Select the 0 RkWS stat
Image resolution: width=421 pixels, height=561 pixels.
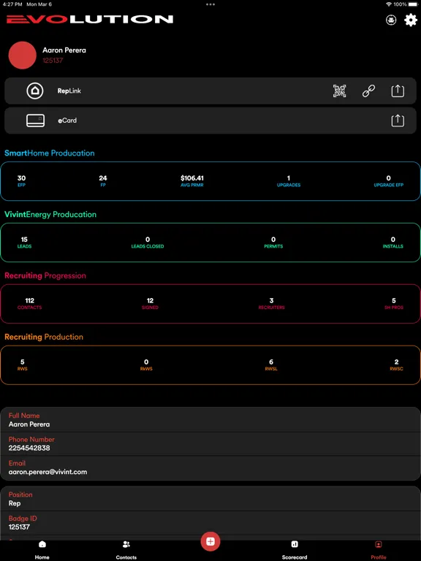point(146,365)
